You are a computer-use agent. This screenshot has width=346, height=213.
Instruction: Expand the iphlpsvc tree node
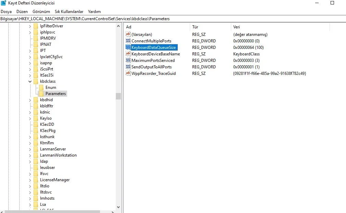tap(30, 32)
